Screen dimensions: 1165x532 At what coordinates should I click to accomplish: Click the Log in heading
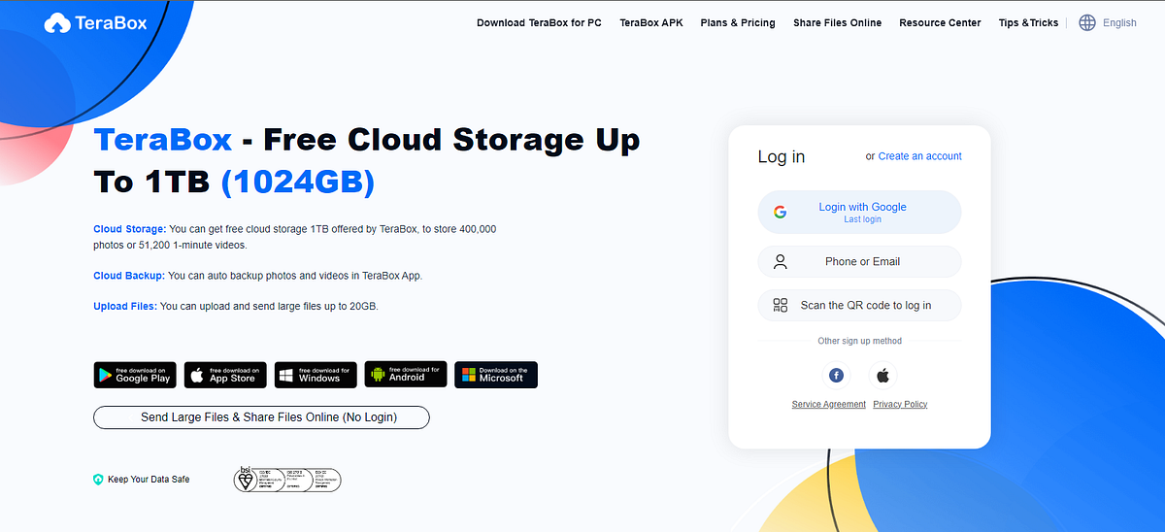click(782, 156)
